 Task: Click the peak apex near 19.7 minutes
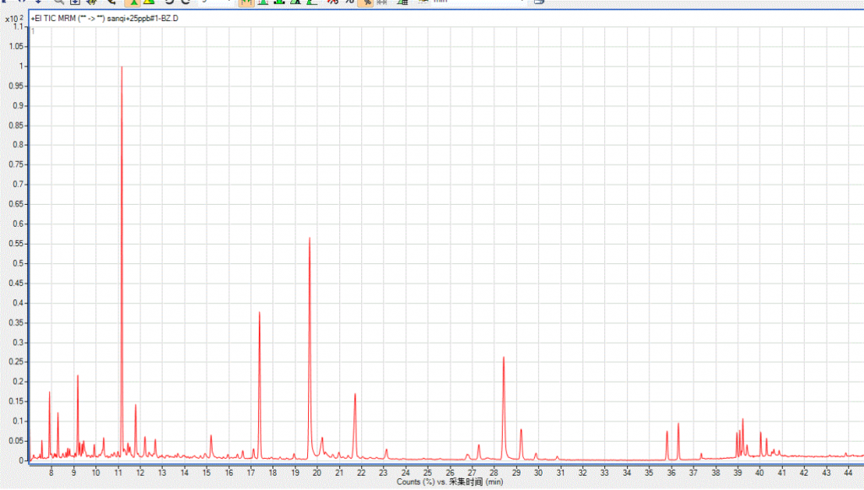coord(310,239)
